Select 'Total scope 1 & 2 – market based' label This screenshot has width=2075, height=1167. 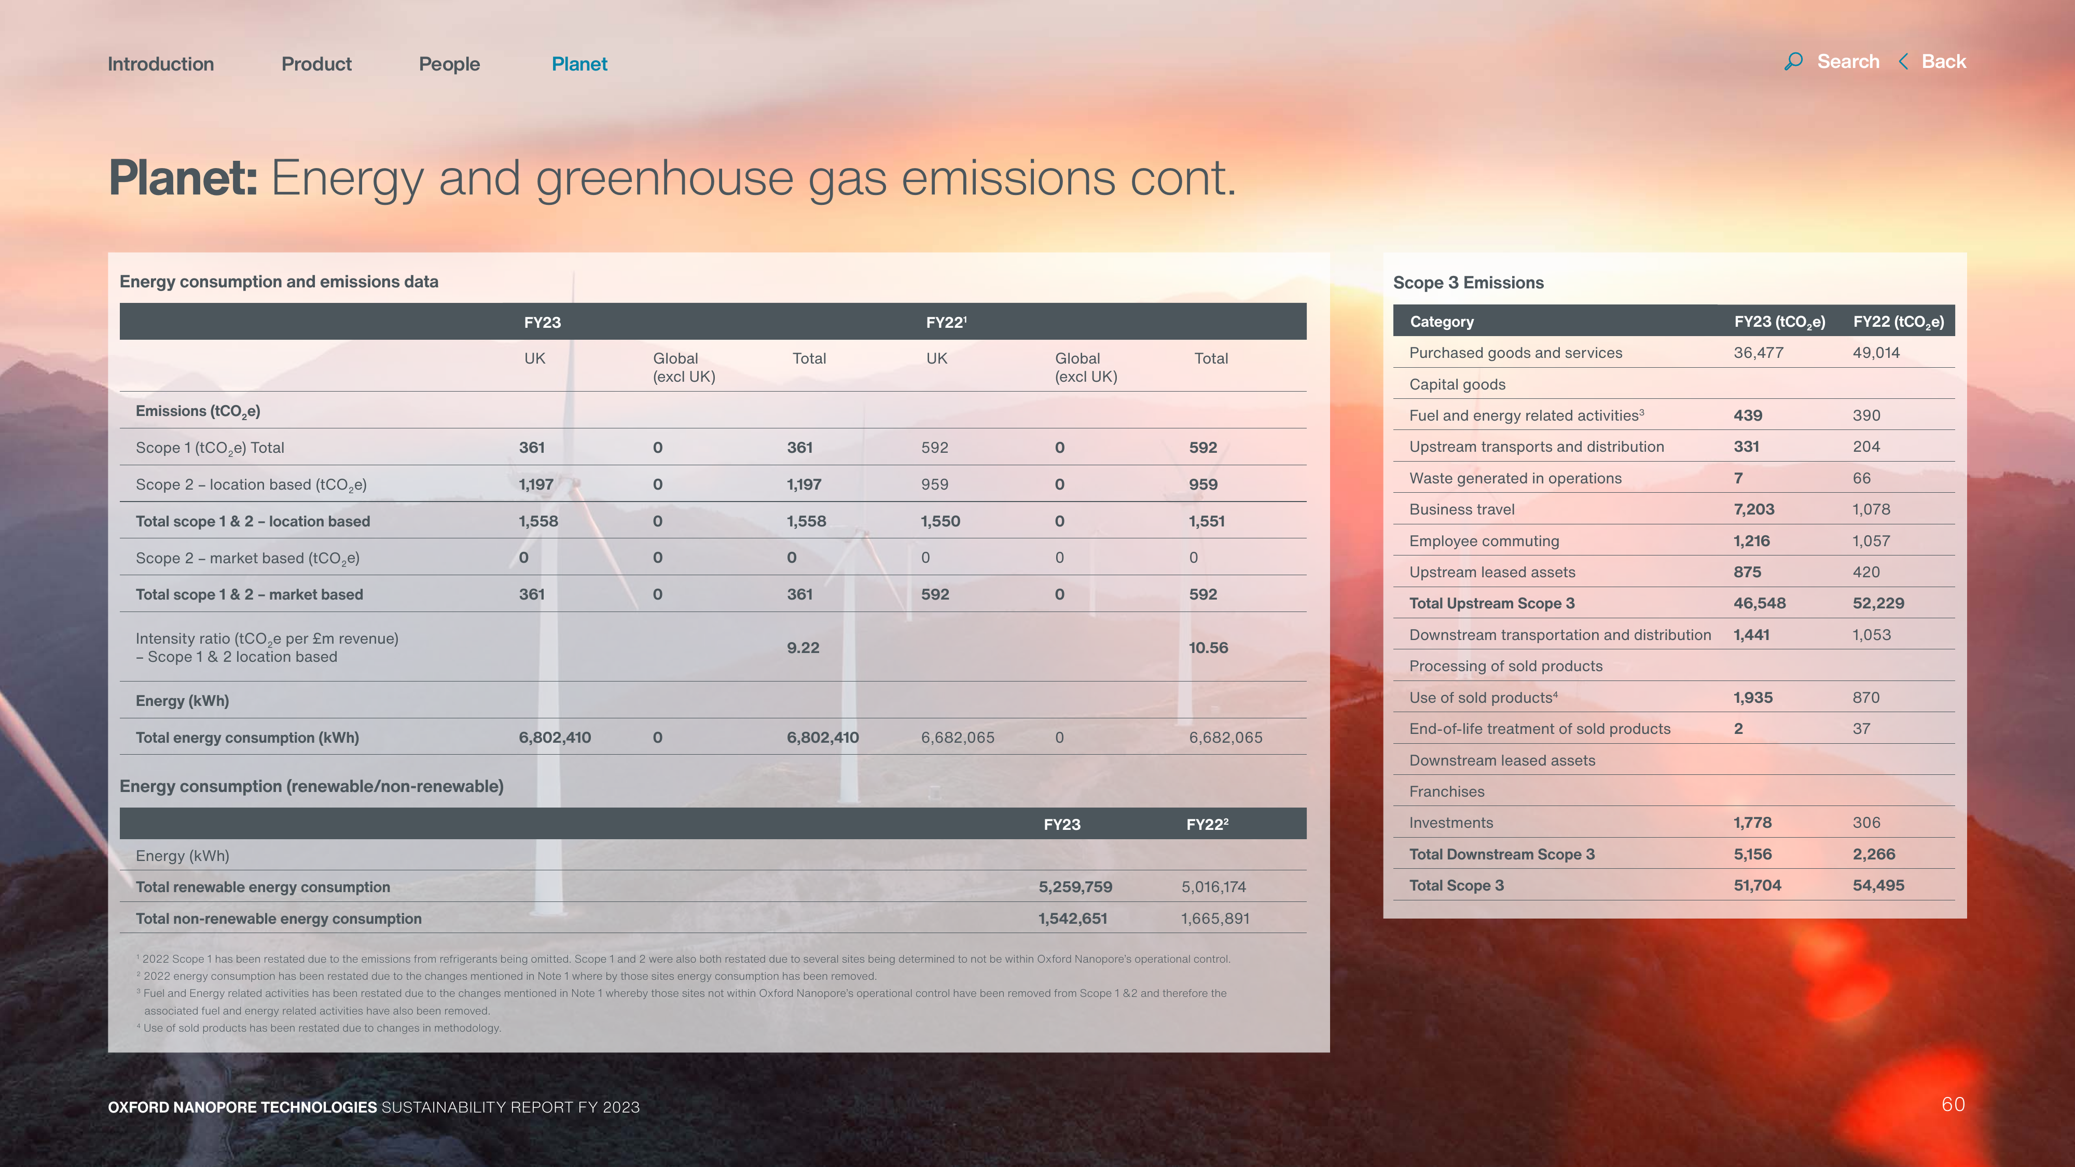(249, 594)
